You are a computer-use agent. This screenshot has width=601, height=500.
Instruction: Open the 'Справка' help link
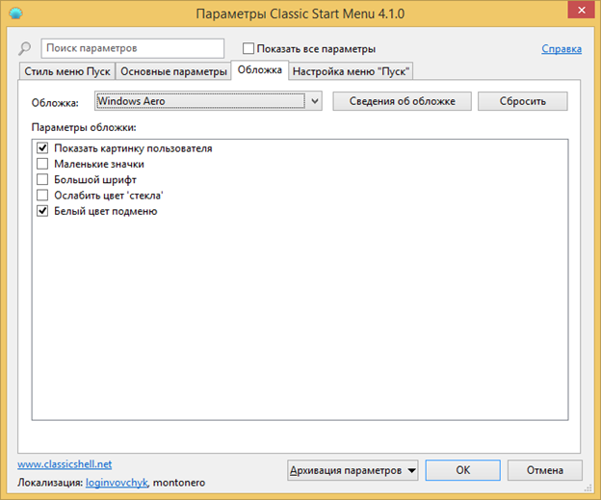(x=561, y=48)
